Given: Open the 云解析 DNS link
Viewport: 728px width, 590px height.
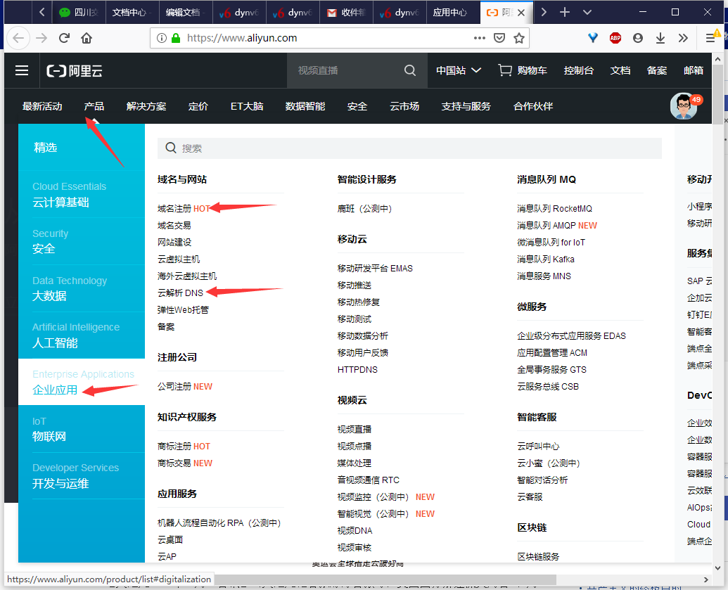Looking at the screenshot, I should pyautogui.click(x=180, y=293).
